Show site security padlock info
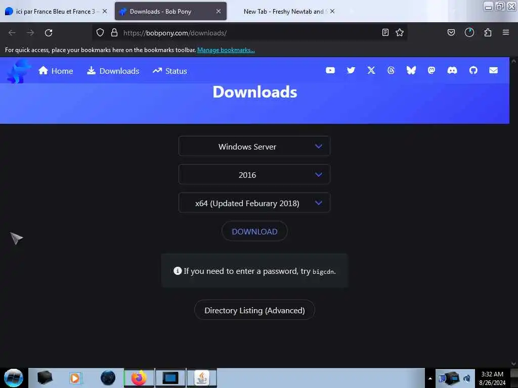518x388 pixels. [x=114, y=32]
